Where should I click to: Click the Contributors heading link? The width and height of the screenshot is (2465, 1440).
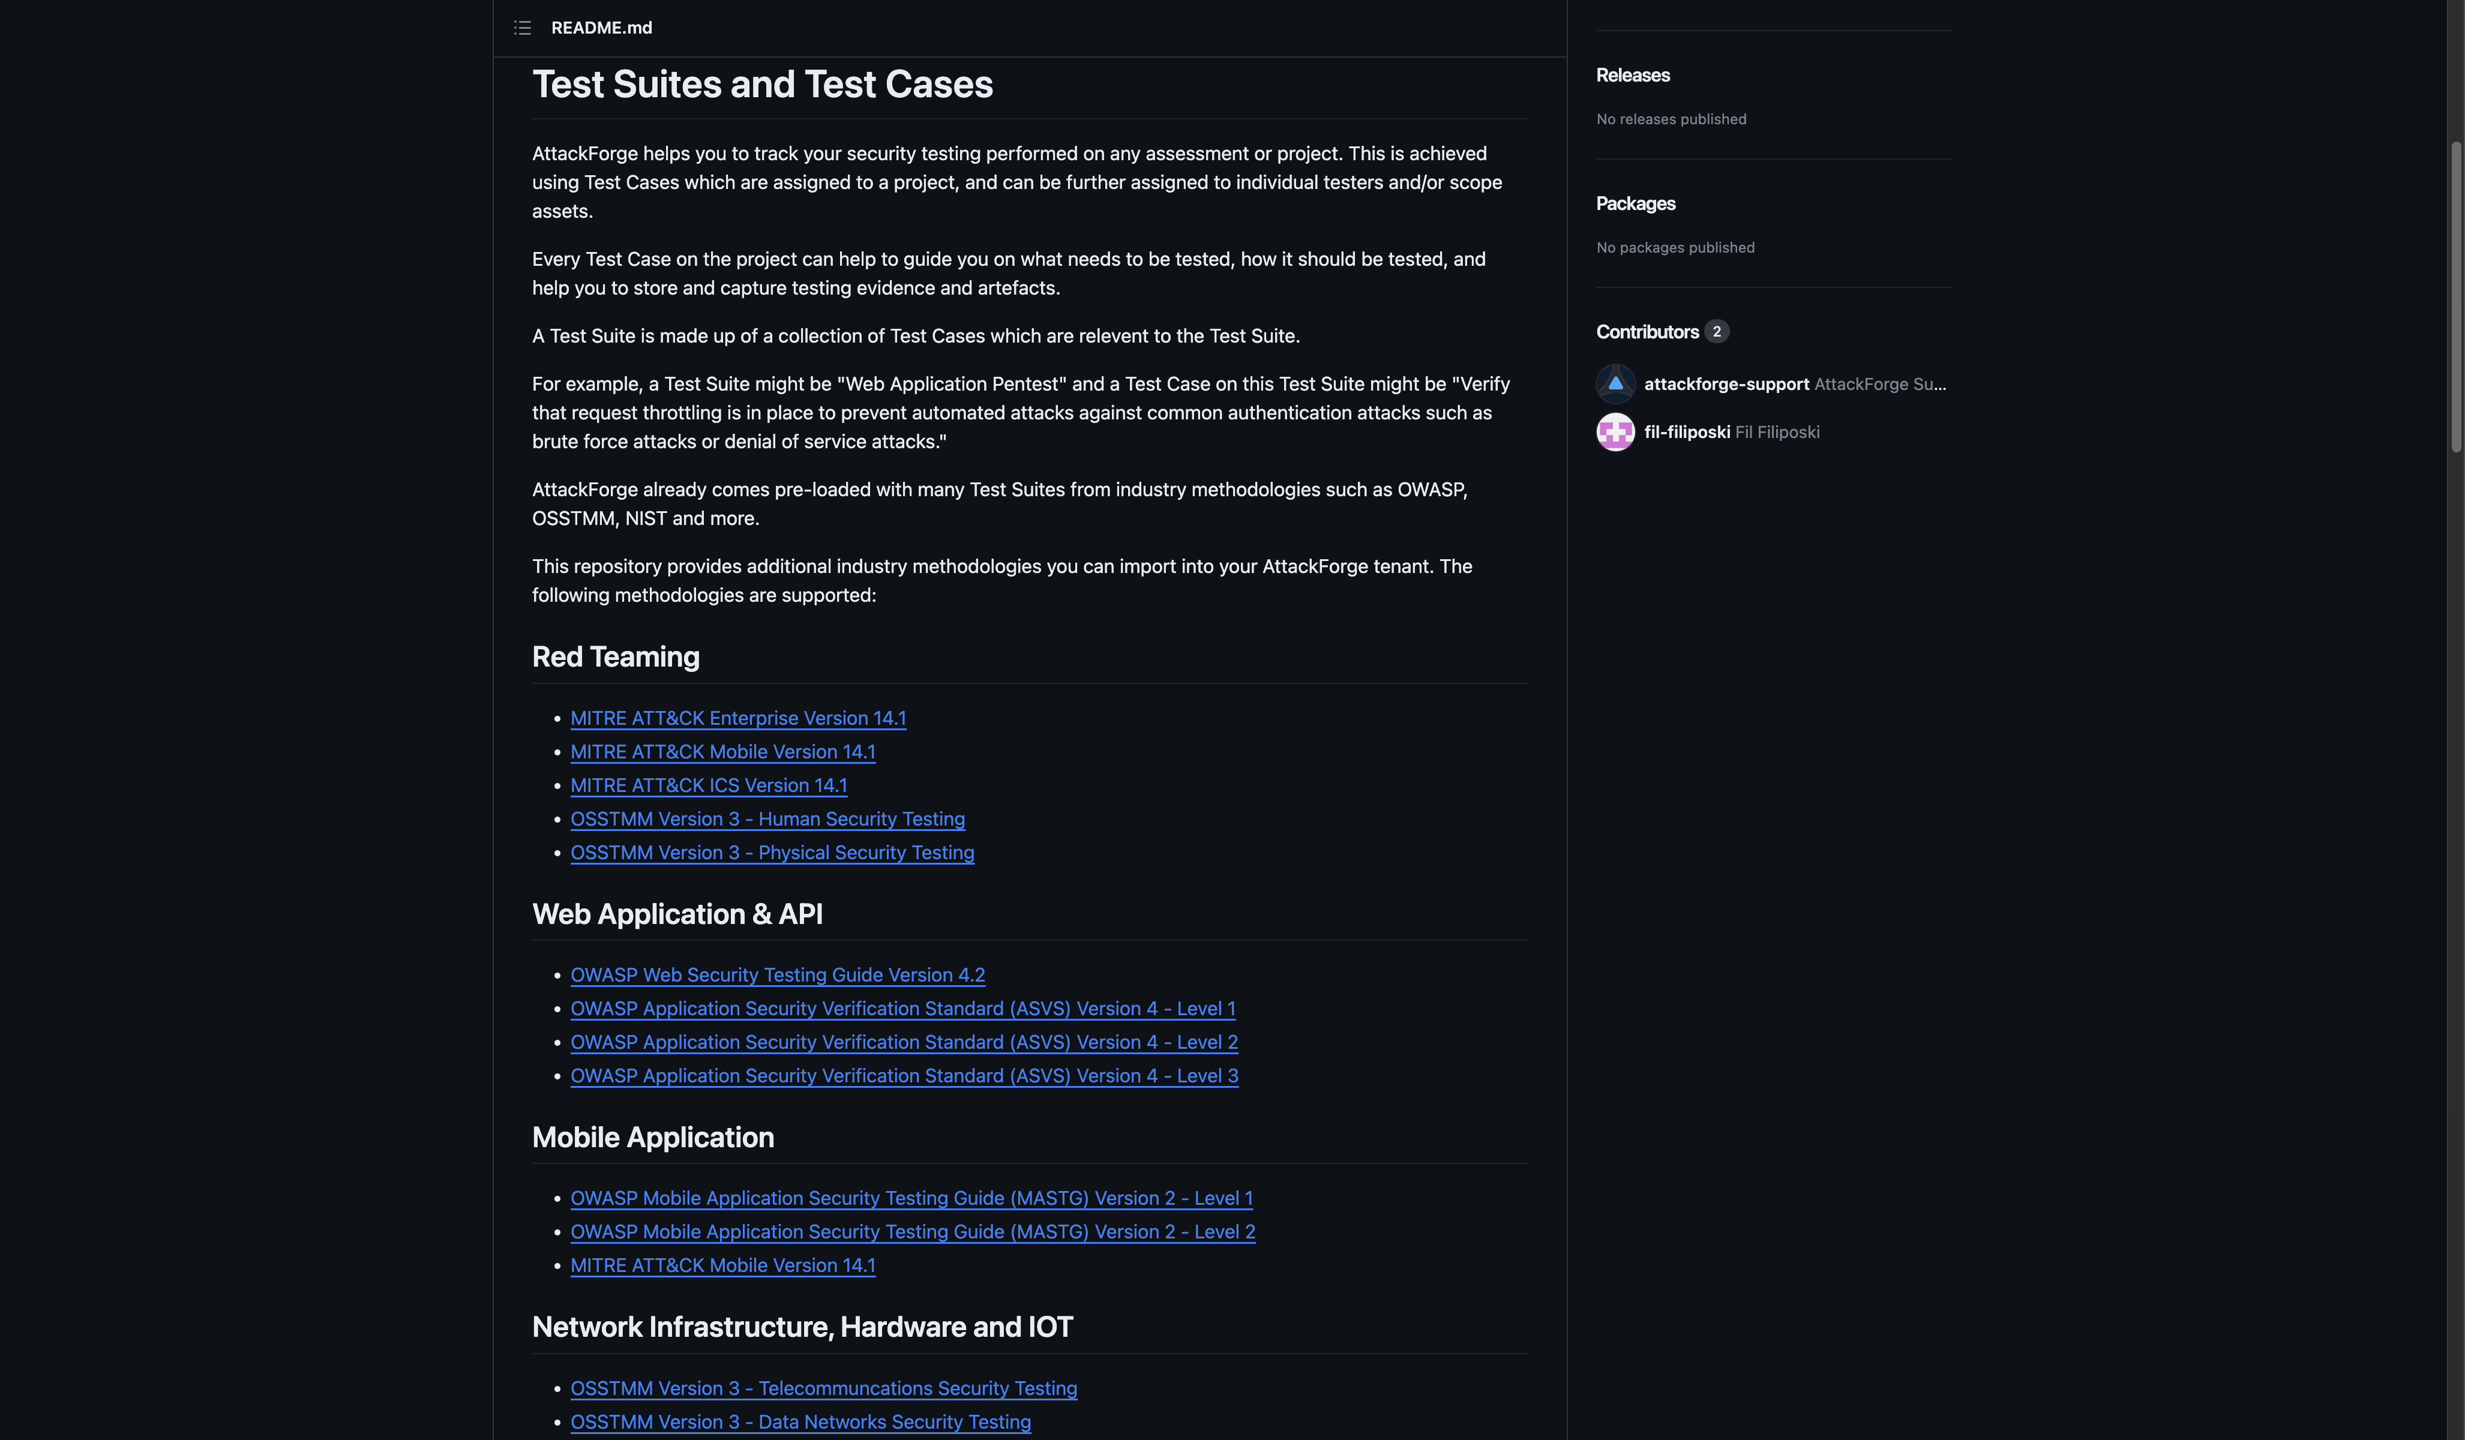click(x=1647, y=332)
